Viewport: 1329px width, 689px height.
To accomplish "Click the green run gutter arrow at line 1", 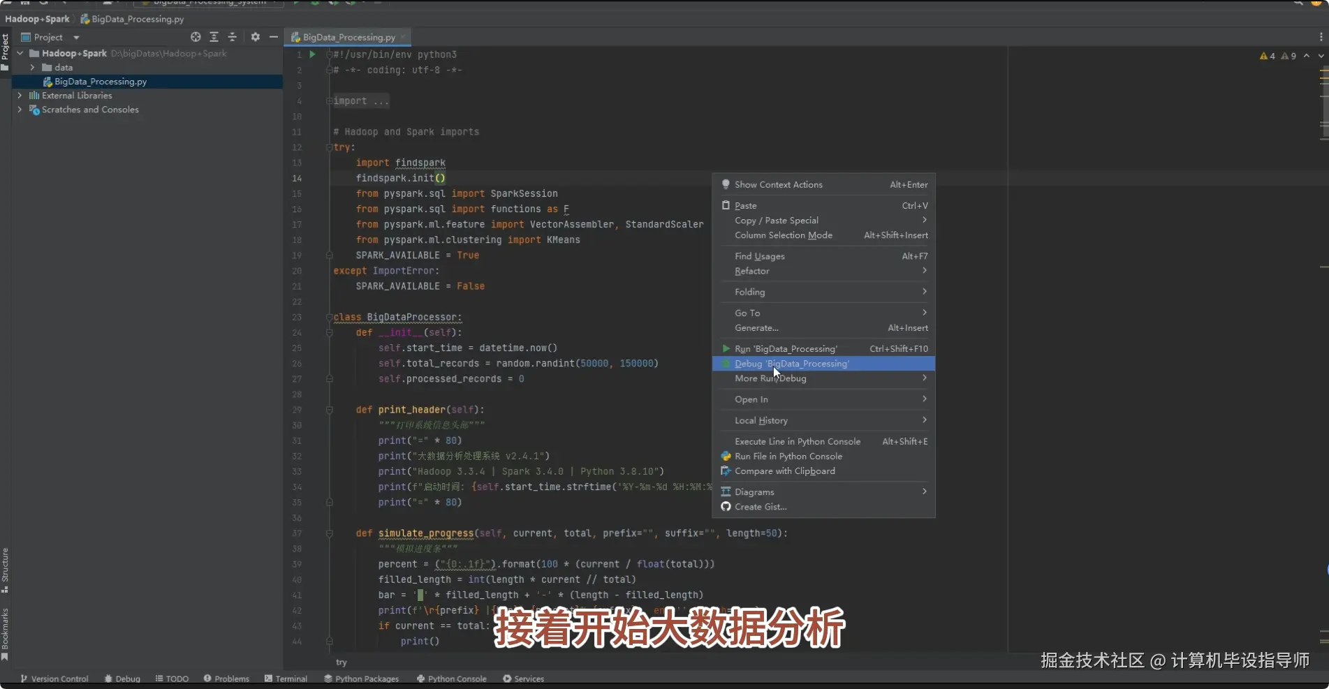I will pyautogui.click(x=312, y=54).
